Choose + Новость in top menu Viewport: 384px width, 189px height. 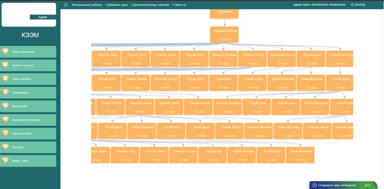click(x=179, y=5)
